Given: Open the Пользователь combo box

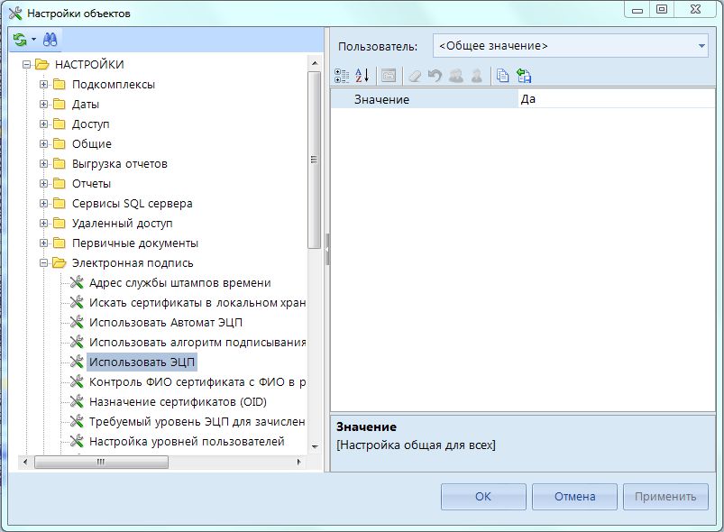Looking at the screenshot, I should pos(570,46).
